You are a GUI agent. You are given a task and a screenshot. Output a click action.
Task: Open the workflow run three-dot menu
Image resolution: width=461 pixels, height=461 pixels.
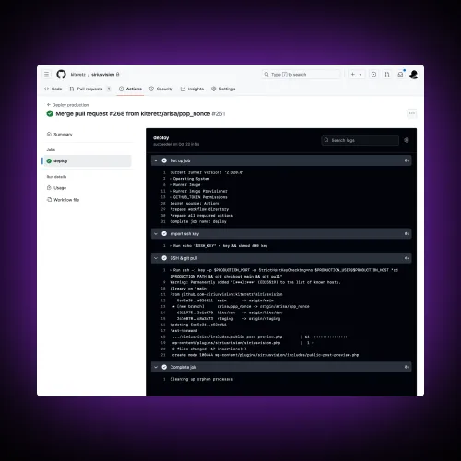(412, 113)
